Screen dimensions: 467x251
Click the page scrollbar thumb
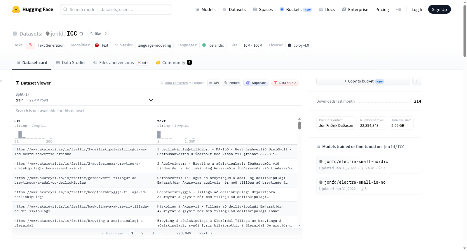465,31
